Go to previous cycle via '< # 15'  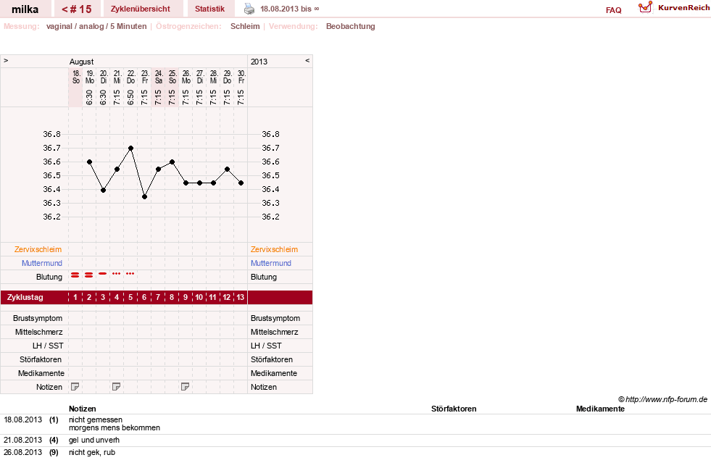click(x=77, y=9)
